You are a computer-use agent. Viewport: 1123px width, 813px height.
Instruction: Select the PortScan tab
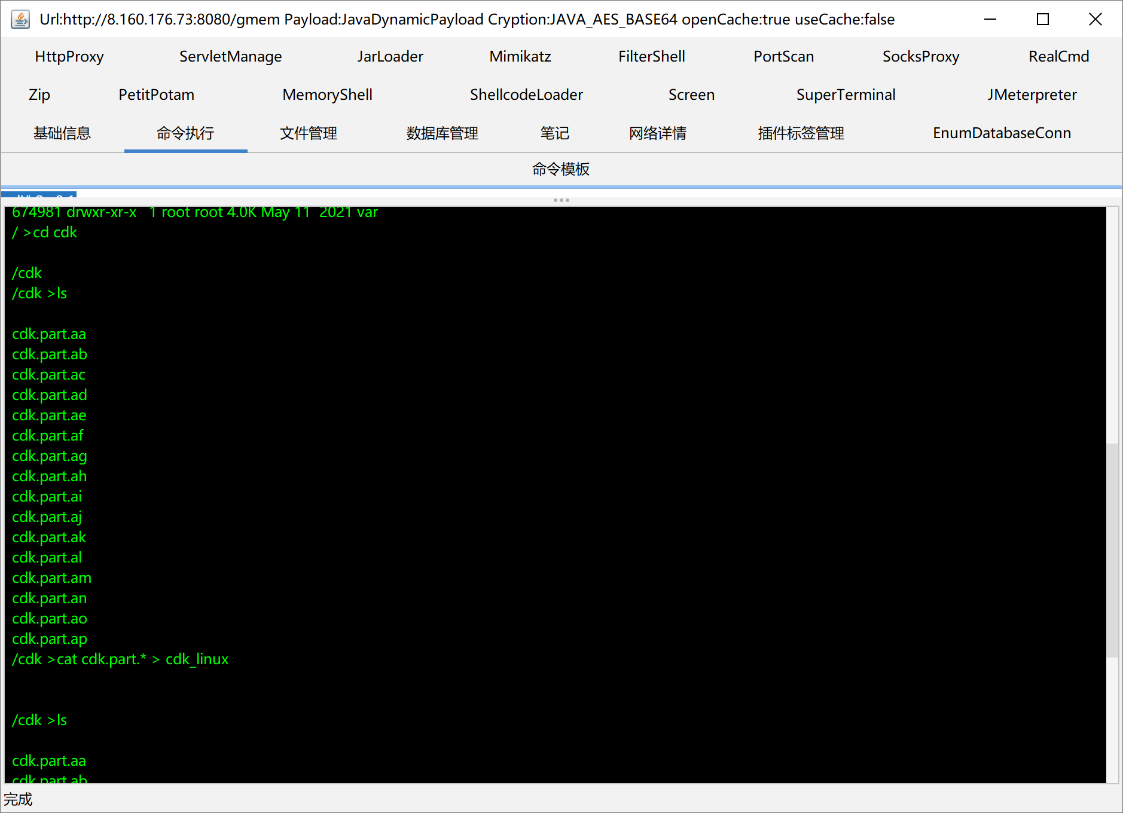coord(783,57)
